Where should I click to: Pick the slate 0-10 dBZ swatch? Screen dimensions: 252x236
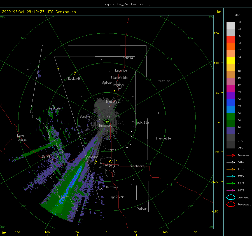point(231,130)
